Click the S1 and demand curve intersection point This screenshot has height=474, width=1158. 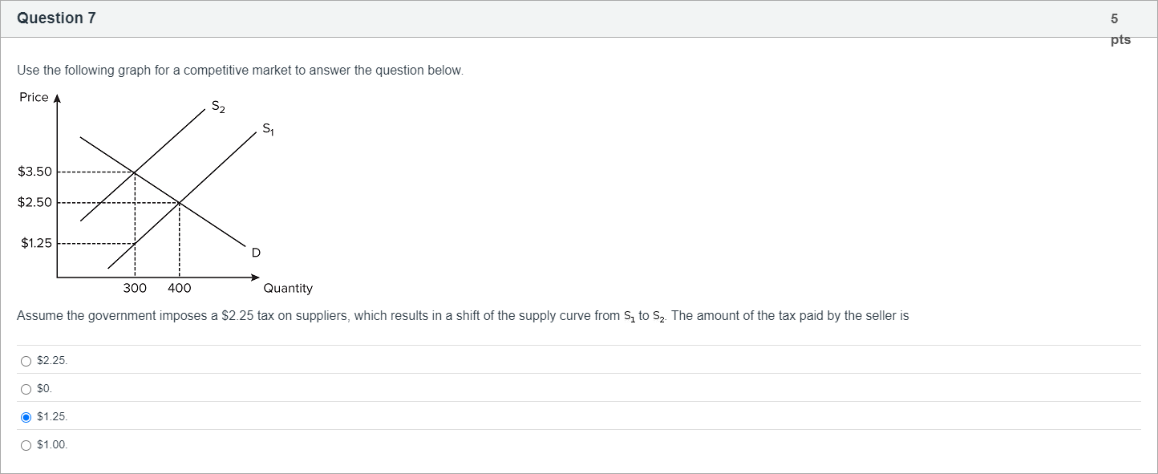pos(180,202)
